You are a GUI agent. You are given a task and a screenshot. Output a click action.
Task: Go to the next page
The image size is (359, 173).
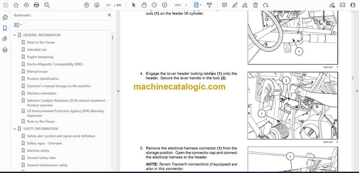pos(97,5)
